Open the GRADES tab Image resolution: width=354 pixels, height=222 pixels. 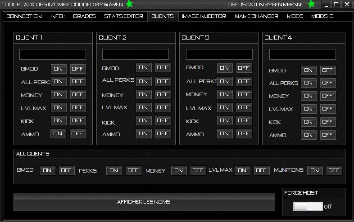[x=84, y=16]
